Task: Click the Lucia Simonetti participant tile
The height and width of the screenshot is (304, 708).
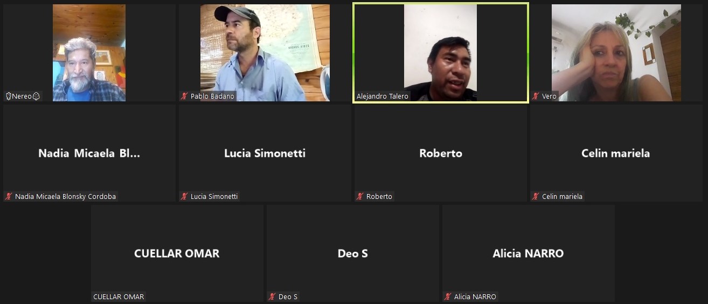Action: coord(265,153)
